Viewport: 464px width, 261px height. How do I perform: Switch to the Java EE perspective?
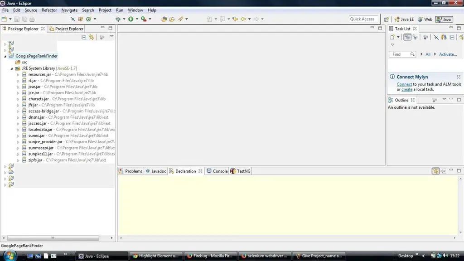[x=404, y=19]
